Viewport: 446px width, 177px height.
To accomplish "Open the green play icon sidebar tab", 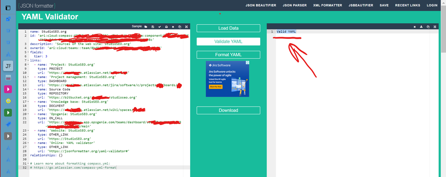I will coord(8,112).
